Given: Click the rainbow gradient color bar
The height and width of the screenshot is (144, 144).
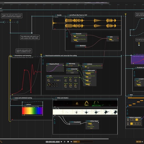Looking at the screenshot, I should 32,111.
